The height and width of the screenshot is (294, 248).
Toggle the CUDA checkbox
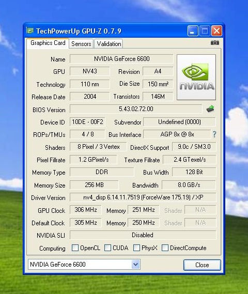click(x=107, y=247)
